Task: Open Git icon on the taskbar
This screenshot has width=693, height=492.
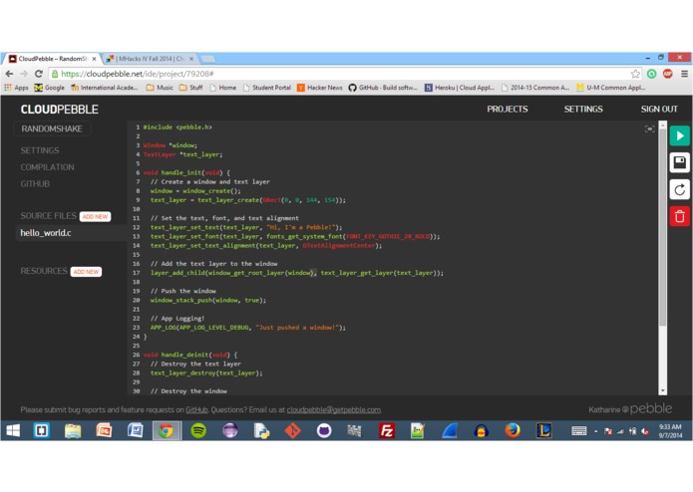Action: coord(292,430)
